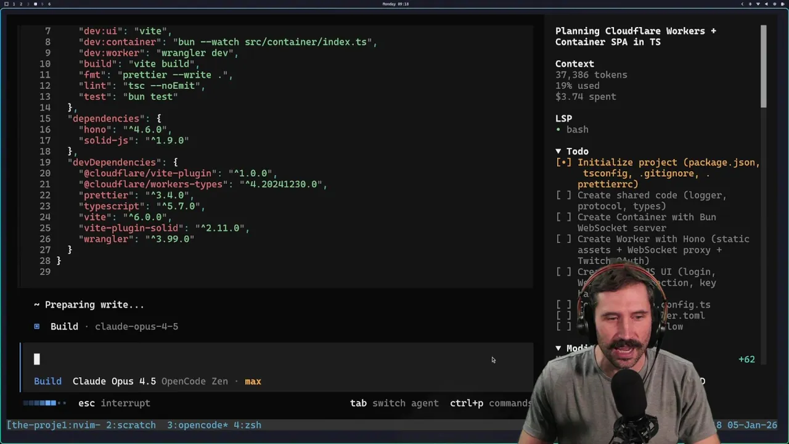Expand the system tray chevron
The height and width of the screenshot is (444, 789).
pyautogui.click(x=743, y=4)
